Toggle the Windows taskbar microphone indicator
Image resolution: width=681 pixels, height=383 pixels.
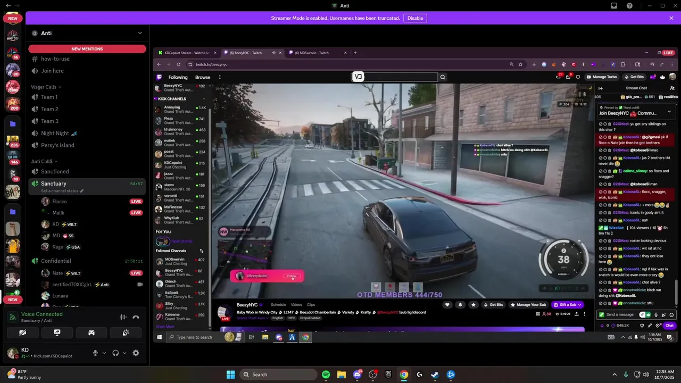click(x=626, y=374)
